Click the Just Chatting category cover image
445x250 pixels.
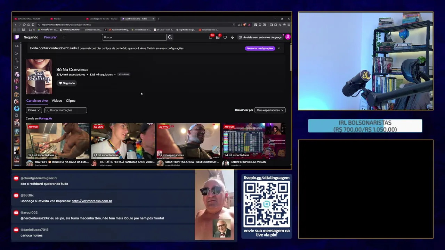click(x=39, y=77)
